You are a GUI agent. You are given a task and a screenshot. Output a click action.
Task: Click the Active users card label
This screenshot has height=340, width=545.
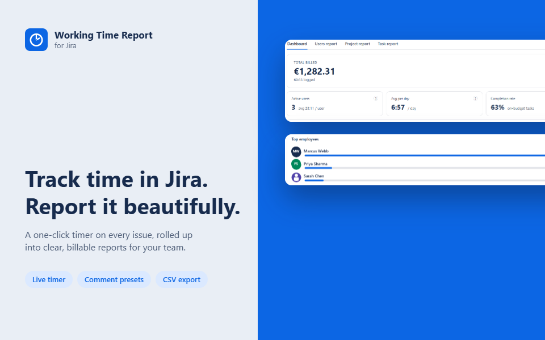click(x=300, y=99)
